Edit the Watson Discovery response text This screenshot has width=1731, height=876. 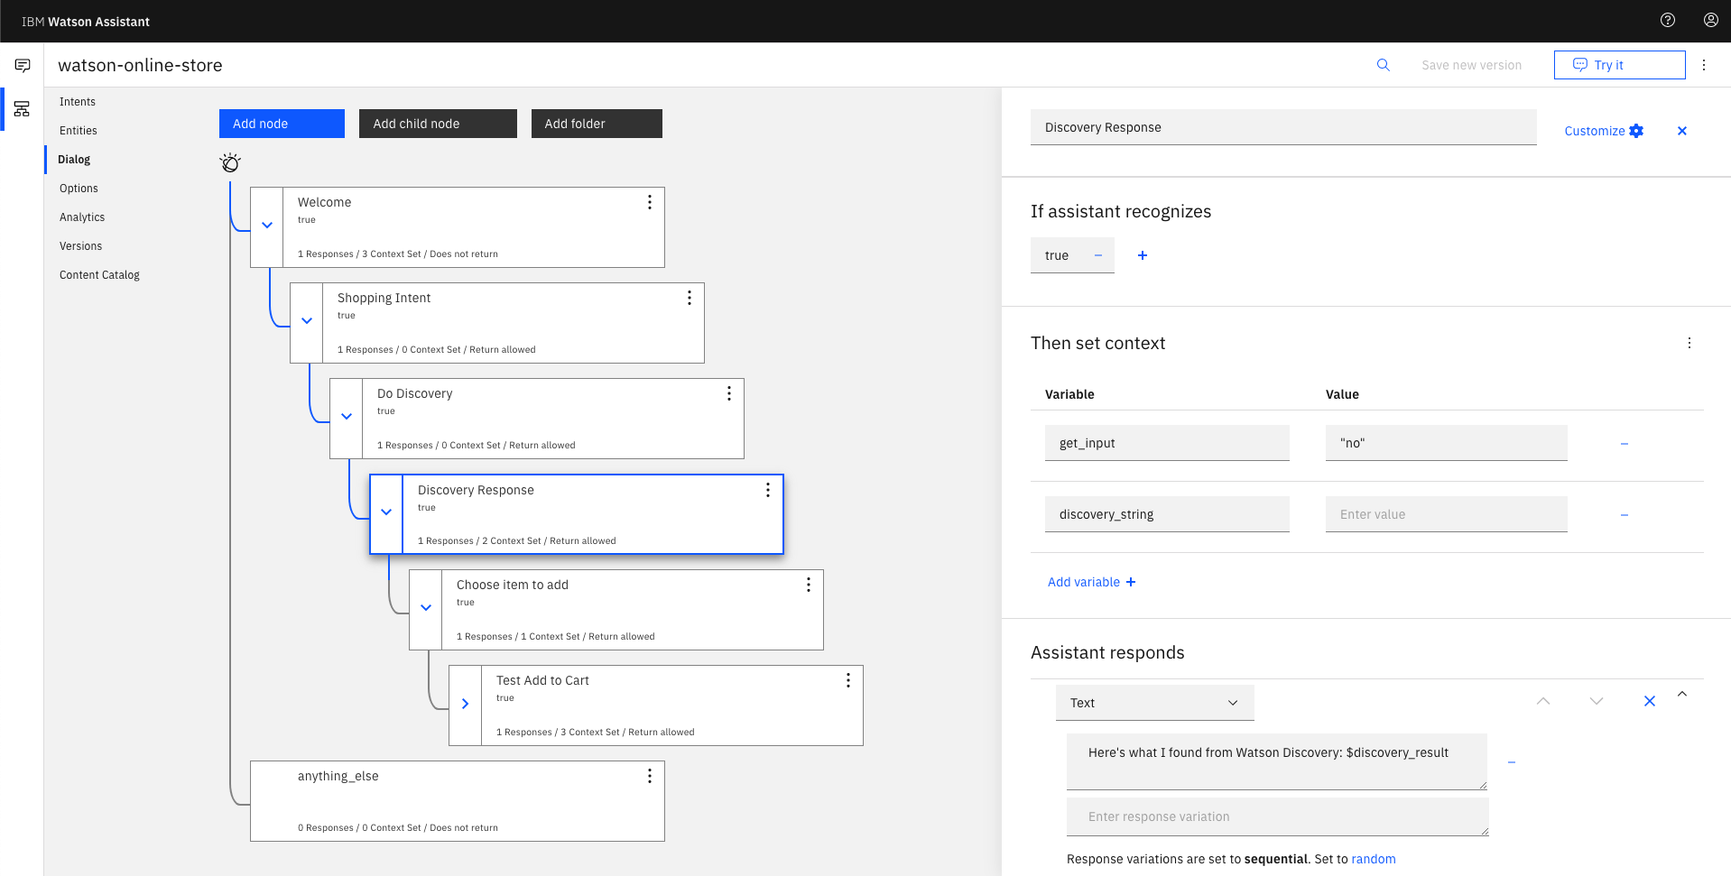(x=1277, y=761)
